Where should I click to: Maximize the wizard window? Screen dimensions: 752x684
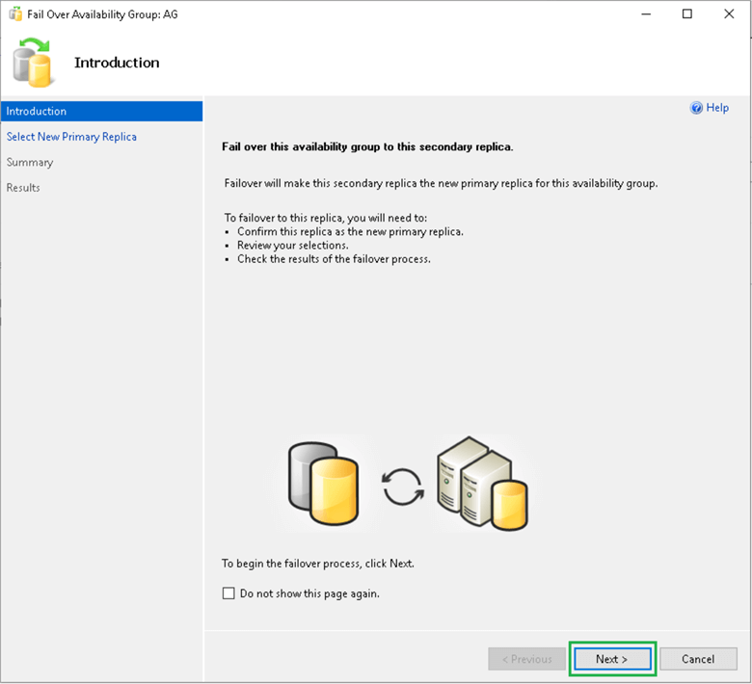(x=687, y=14)
